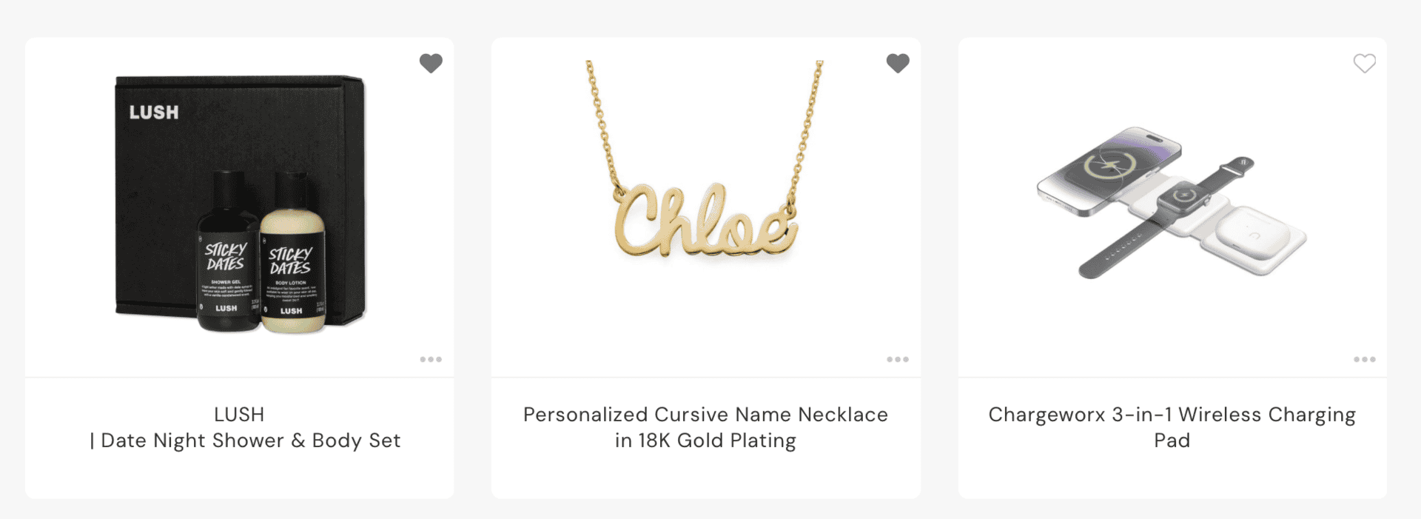Open Personalized Cursive Name Necklace title link
Screen dimensions: 1421x519
pyautogui.click(x=705, y=427)
